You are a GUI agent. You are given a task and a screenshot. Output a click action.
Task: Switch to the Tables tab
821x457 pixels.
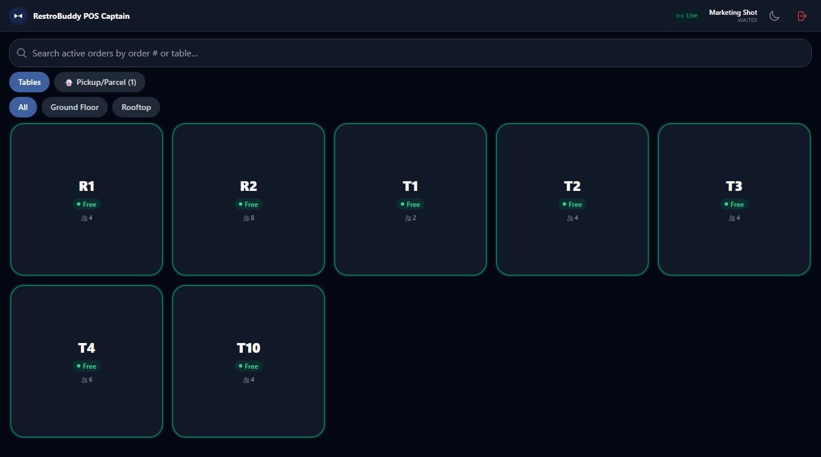click(x=29, y=82)
